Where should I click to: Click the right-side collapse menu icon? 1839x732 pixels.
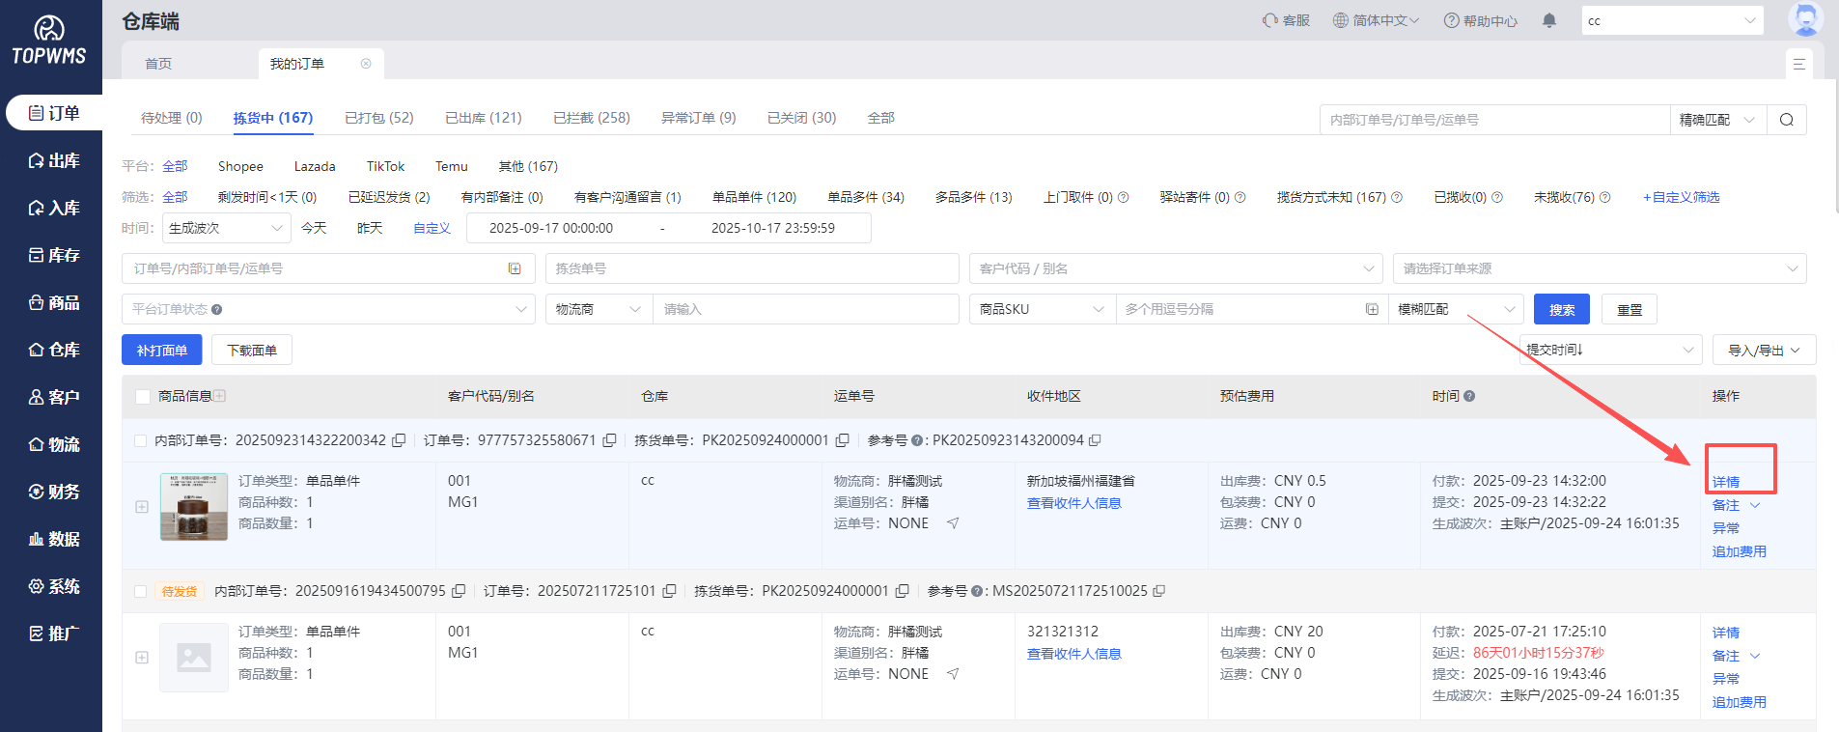click(x=1798, y=64)
